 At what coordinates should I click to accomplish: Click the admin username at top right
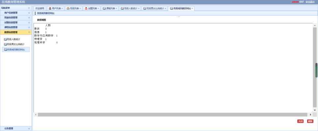pyautogui.click(x=295, y=2)
